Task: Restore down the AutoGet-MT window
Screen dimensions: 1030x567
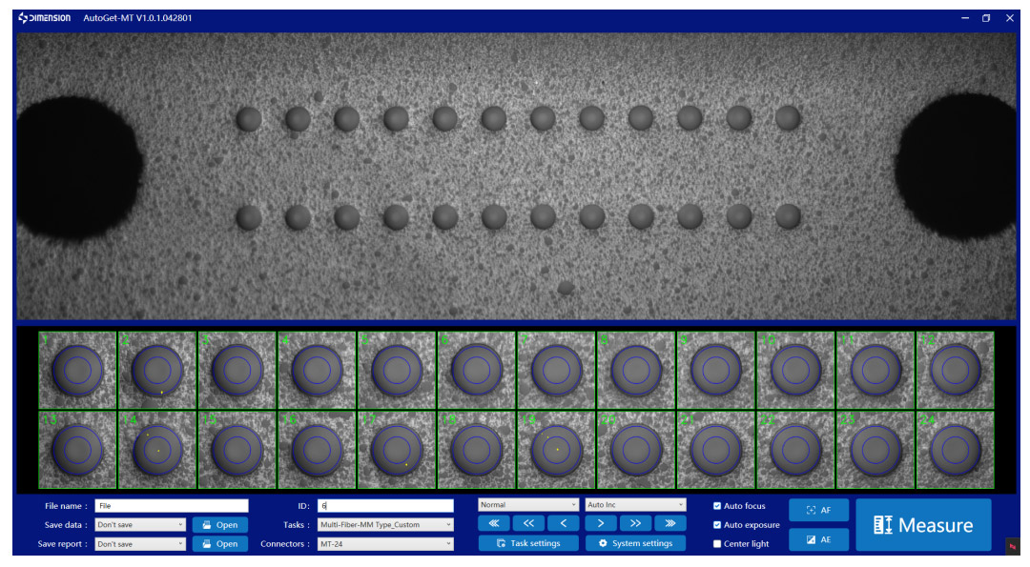Action: pos(986,18)
